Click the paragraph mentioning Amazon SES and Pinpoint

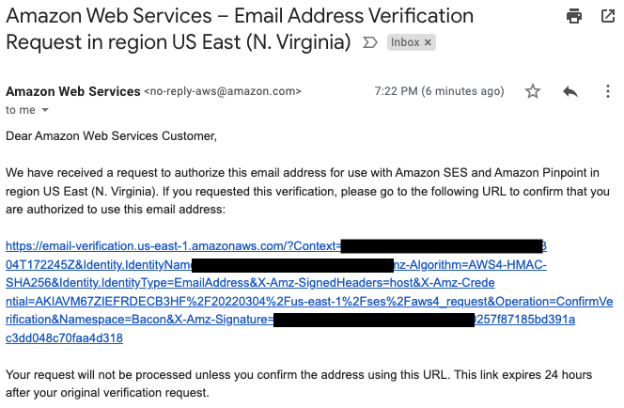pos(301,191)
